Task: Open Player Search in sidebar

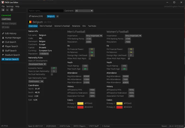Action: [x=10, y=46]
